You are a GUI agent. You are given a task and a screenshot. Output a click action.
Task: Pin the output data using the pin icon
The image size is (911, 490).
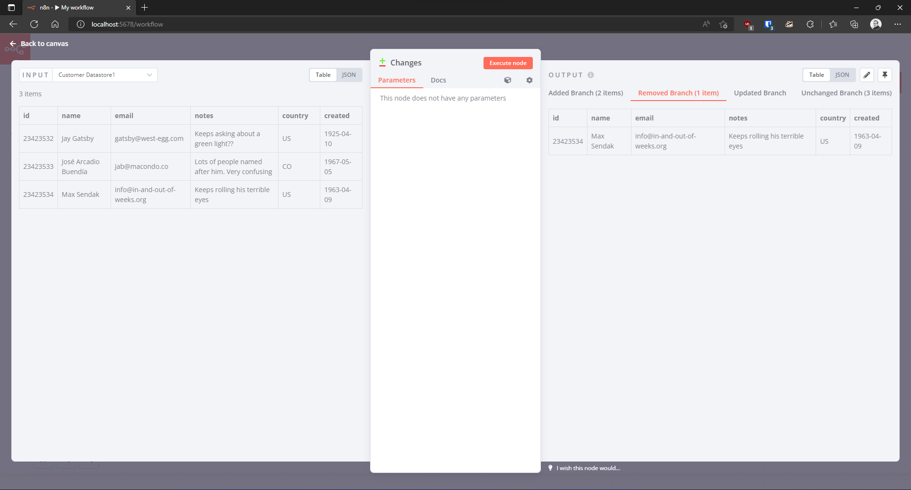coord(885,74)
